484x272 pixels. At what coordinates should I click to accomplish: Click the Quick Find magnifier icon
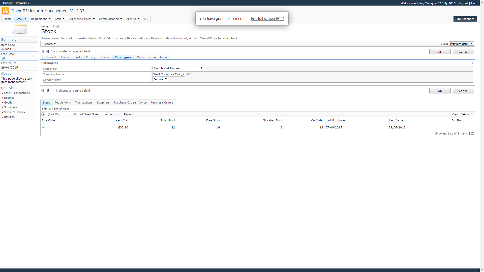point(74,114)
